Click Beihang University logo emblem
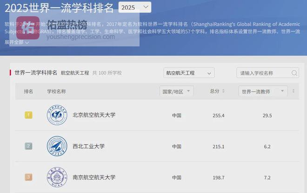 56,115
